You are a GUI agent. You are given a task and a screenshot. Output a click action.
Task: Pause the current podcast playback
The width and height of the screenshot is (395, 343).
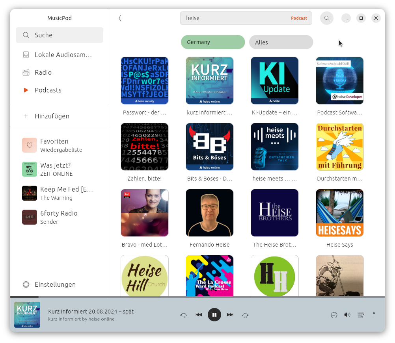point(214,315)
